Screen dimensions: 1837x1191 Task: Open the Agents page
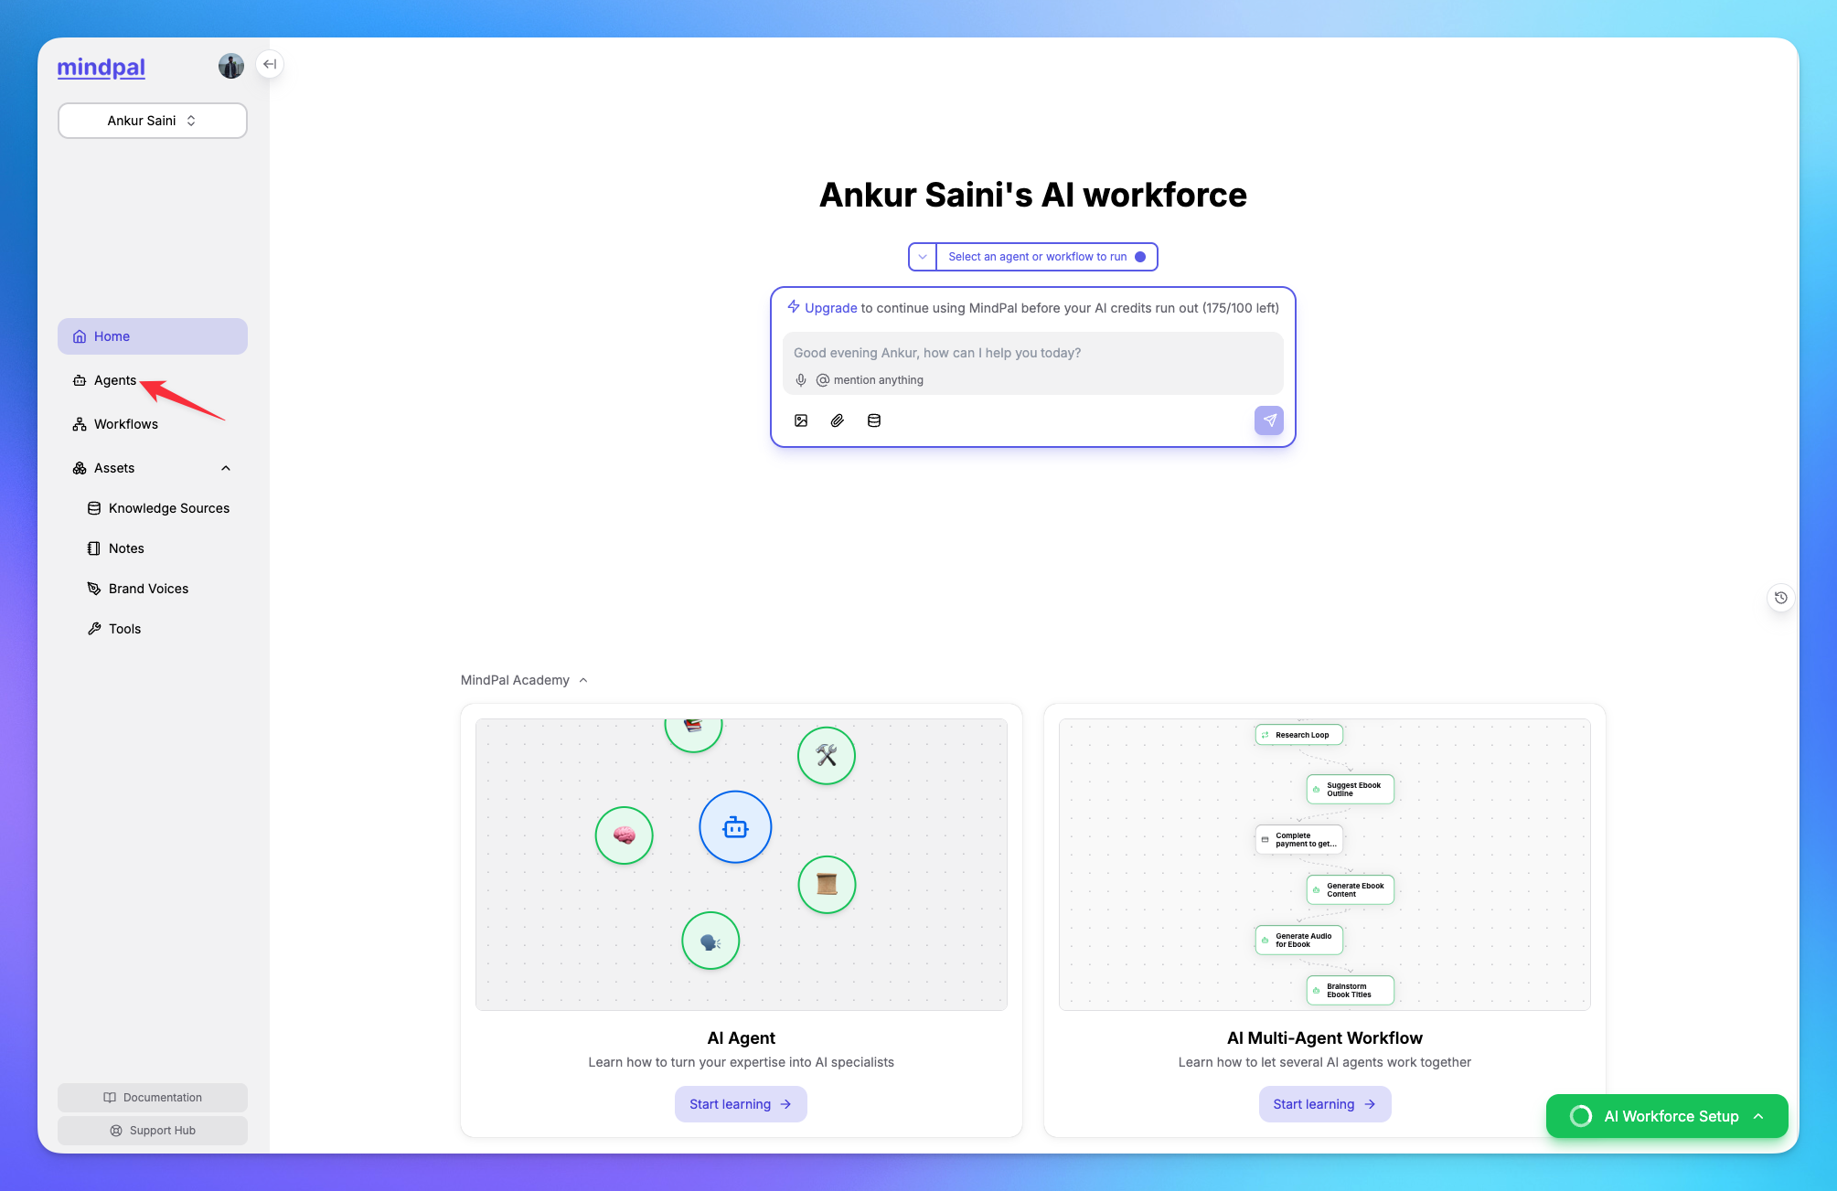coord(113,380)
